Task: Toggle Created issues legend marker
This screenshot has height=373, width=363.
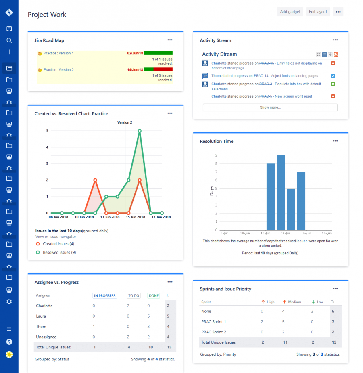Action: pos(38,244)
